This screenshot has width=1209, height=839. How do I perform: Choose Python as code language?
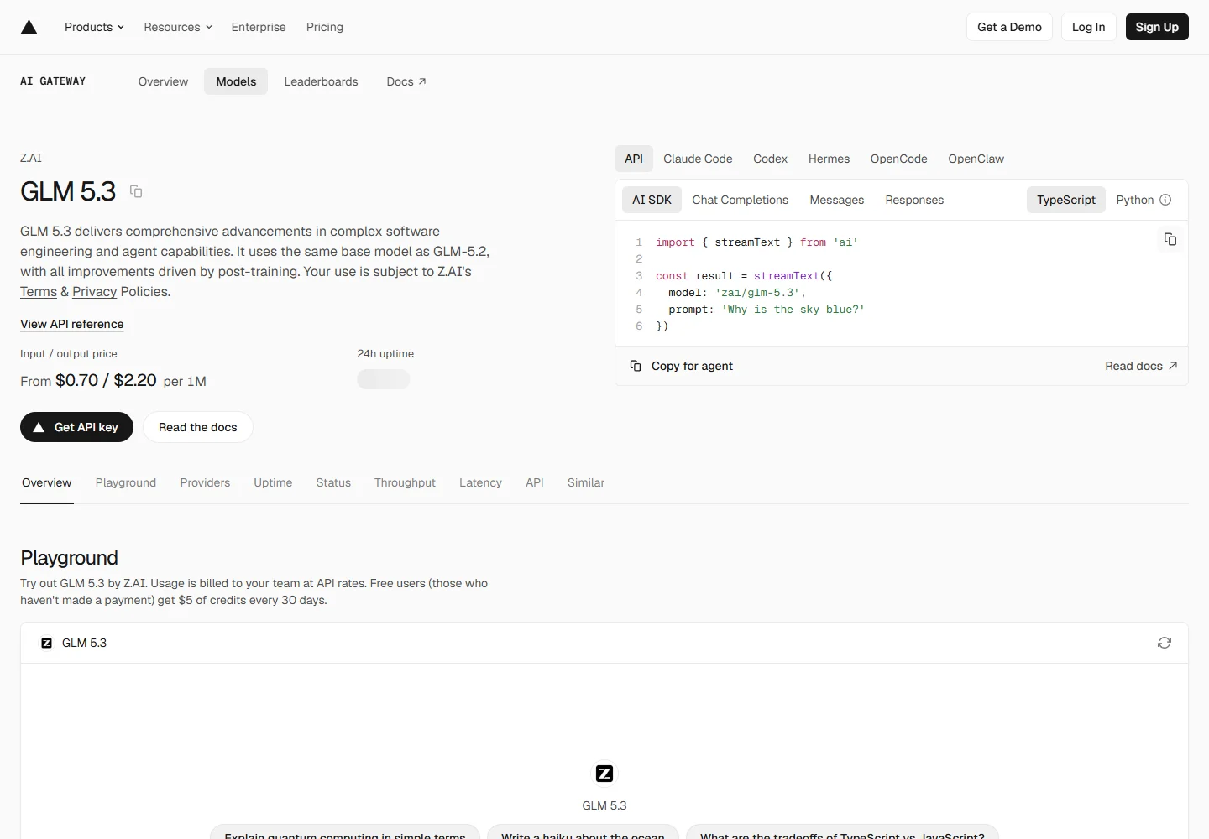pos(1135,200)
